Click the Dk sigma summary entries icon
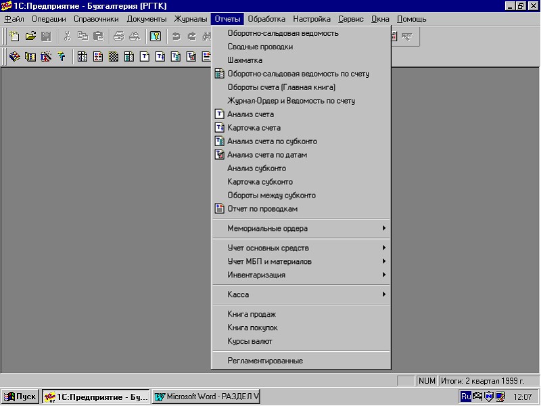 click(98, 56)
